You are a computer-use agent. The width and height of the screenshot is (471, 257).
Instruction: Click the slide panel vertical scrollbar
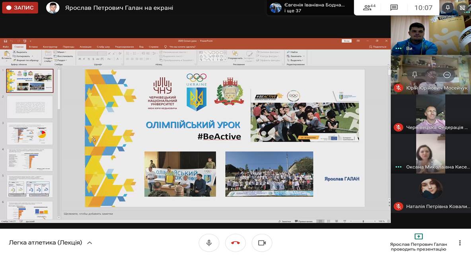pyautogui.click(x=59, y=142)
